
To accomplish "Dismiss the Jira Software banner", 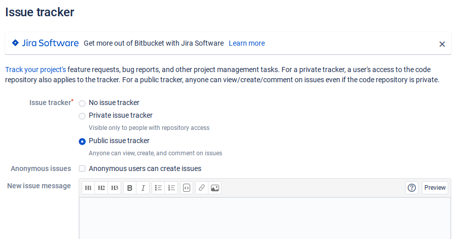I will pos(442,44).
